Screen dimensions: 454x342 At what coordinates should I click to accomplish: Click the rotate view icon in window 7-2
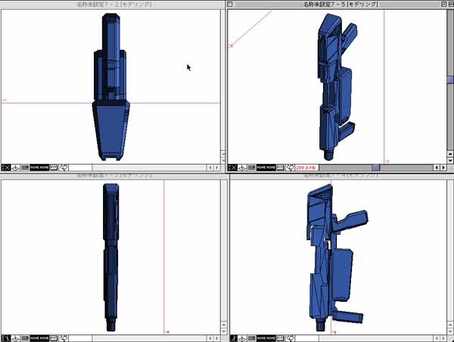[64, 168]
